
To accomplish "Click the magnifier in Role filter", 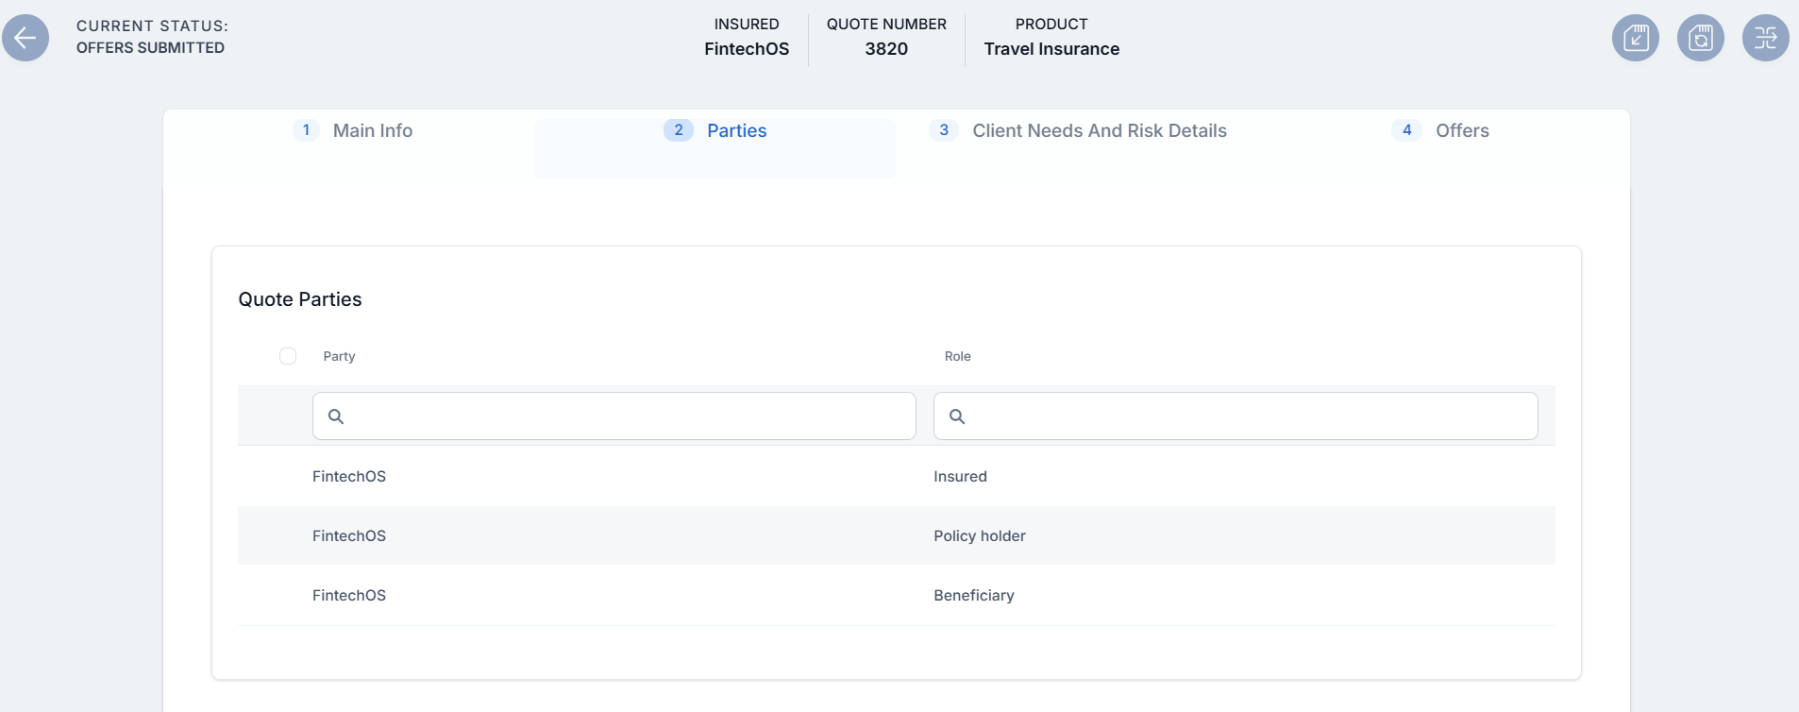I will click(x=957, y=416).
